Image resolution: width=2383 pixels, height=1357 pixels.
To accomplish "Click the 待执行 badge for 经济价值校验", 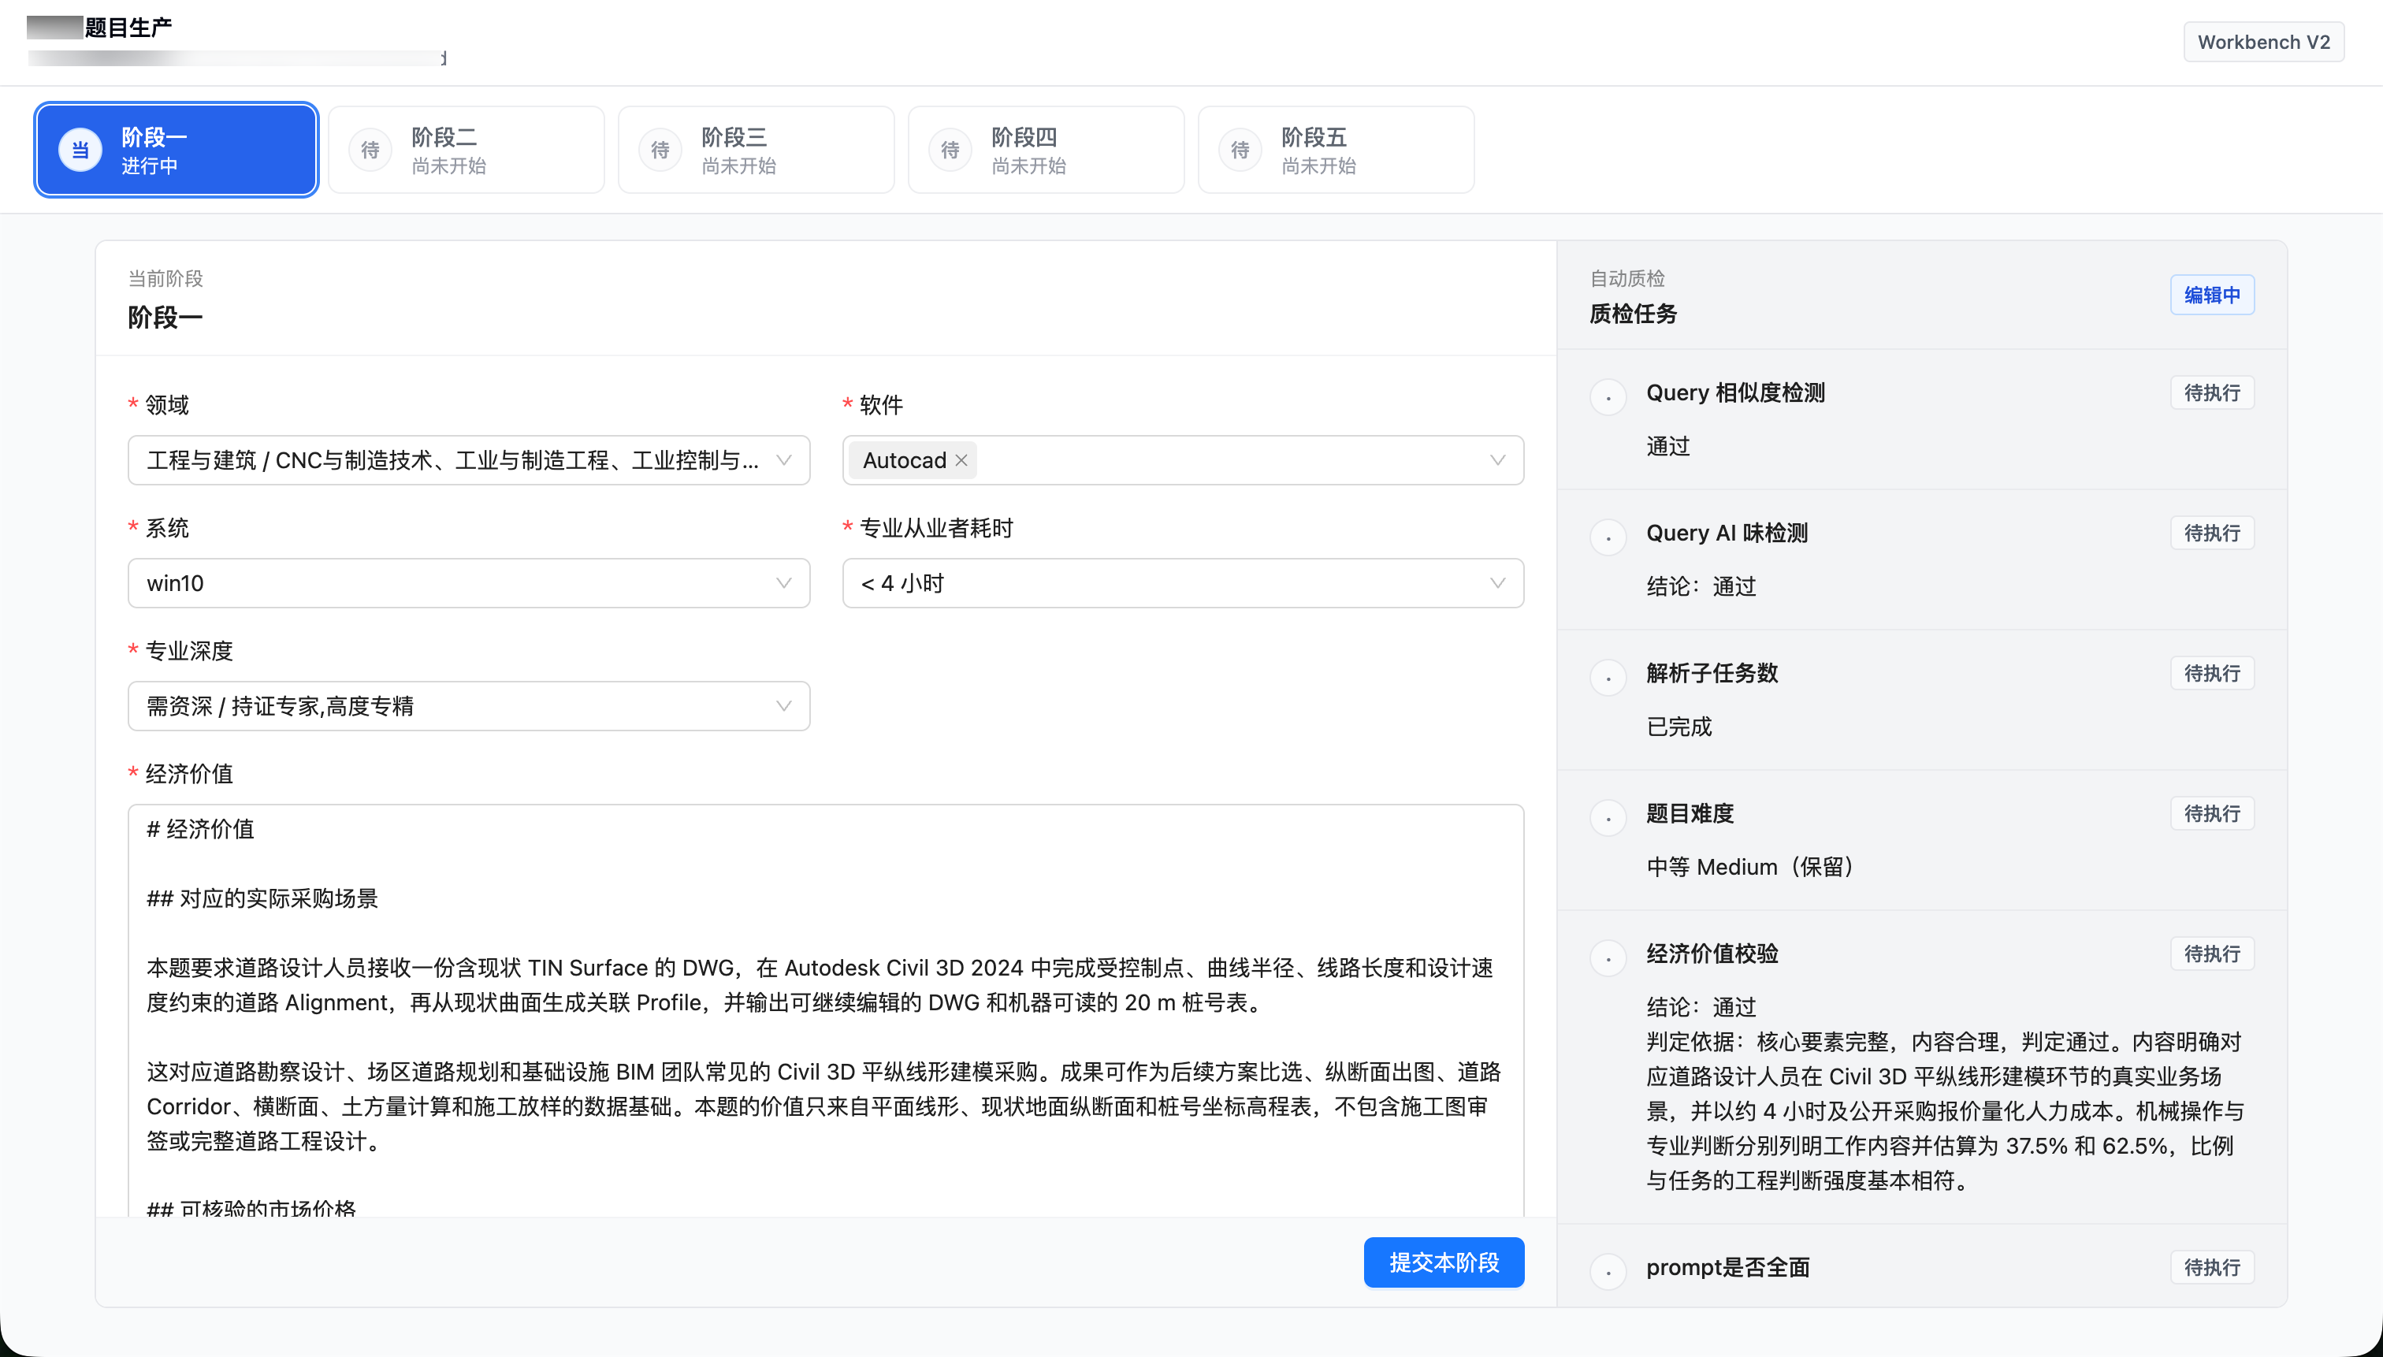I will [2211, 954].
